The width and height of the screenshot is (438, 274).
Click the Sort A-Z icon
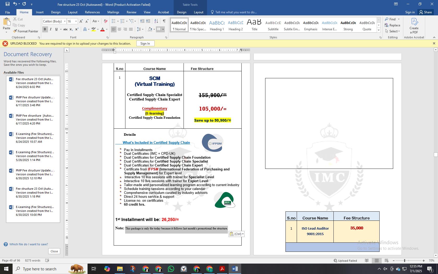point(156,21)
